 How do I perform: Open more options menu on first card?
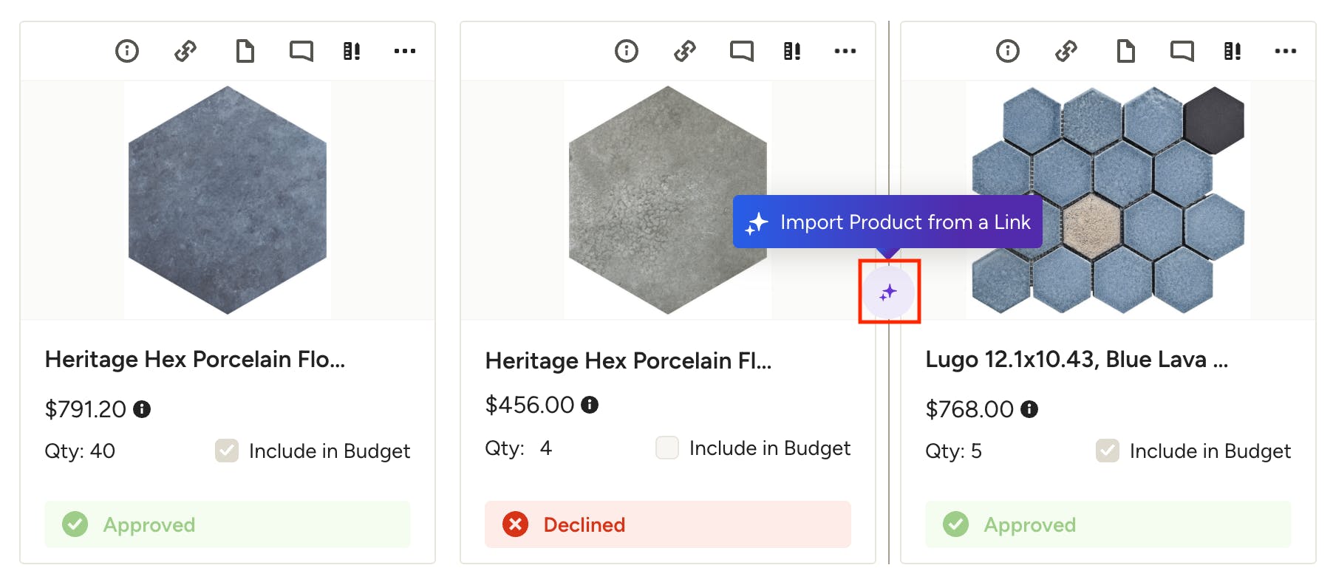tap(404, 51)
